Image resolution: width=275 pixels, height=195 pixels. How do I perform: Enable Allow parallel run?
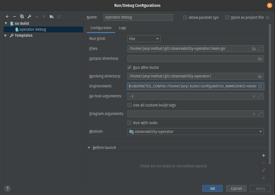coord(185,17)
